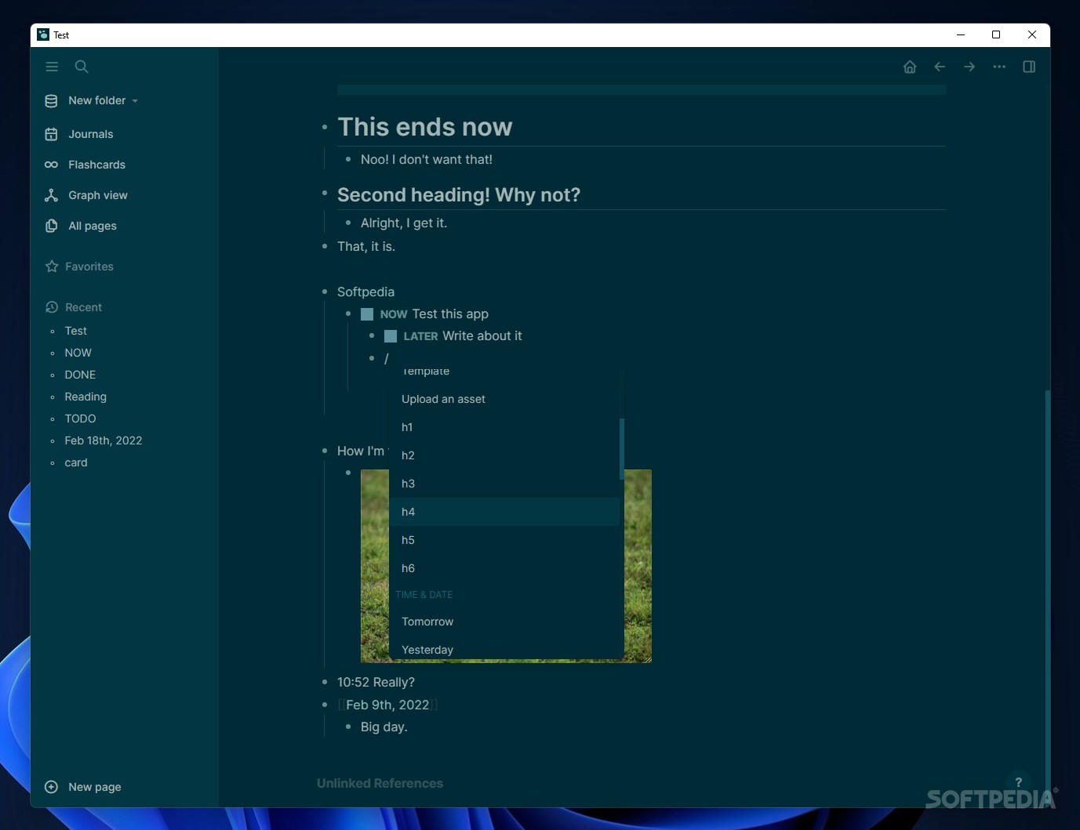
Task: Click the New page plus icon
Action: point(52,787)
